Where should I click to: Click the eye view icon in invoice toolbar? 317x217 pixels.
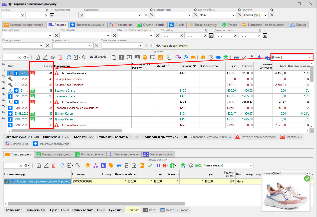(53, 57)
